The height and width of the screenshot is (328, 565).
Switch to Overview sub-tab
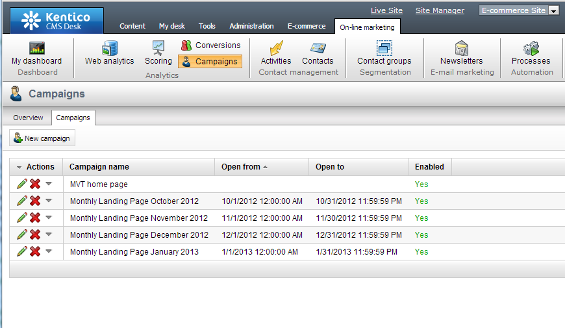tap(28, 118)
